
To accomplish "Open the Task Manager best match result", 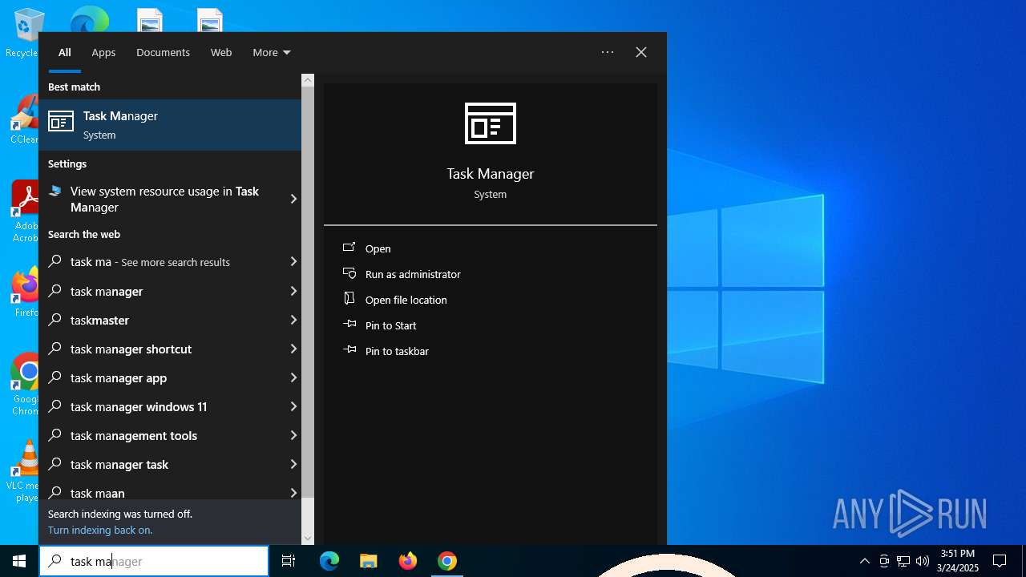I will click(170, 124).
